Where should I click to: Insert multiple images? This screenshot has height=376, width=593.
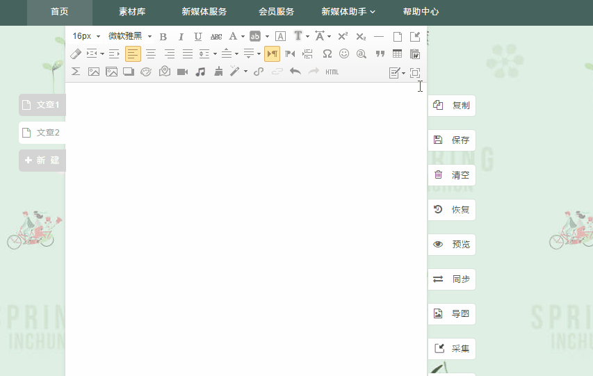[111, 72]
